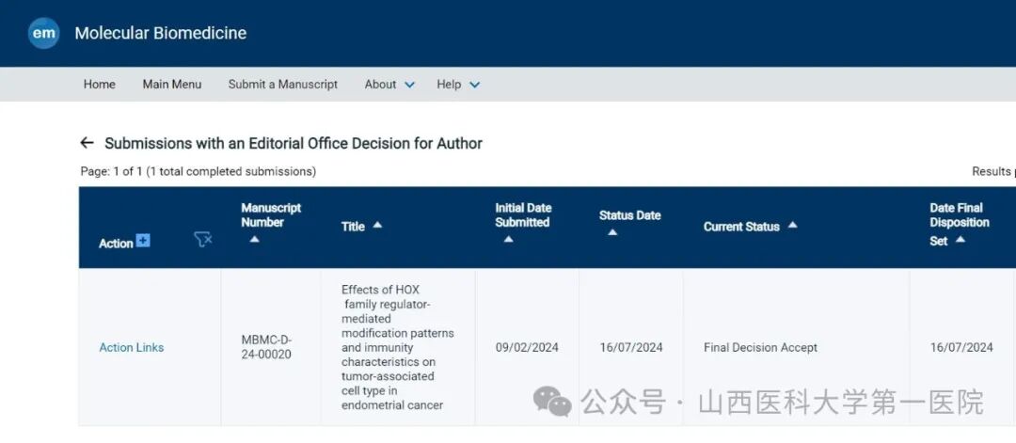The width and height of the screenshot is (1016, 443).
Task: Open the Main Menu
Action: [x=172, y=85]
